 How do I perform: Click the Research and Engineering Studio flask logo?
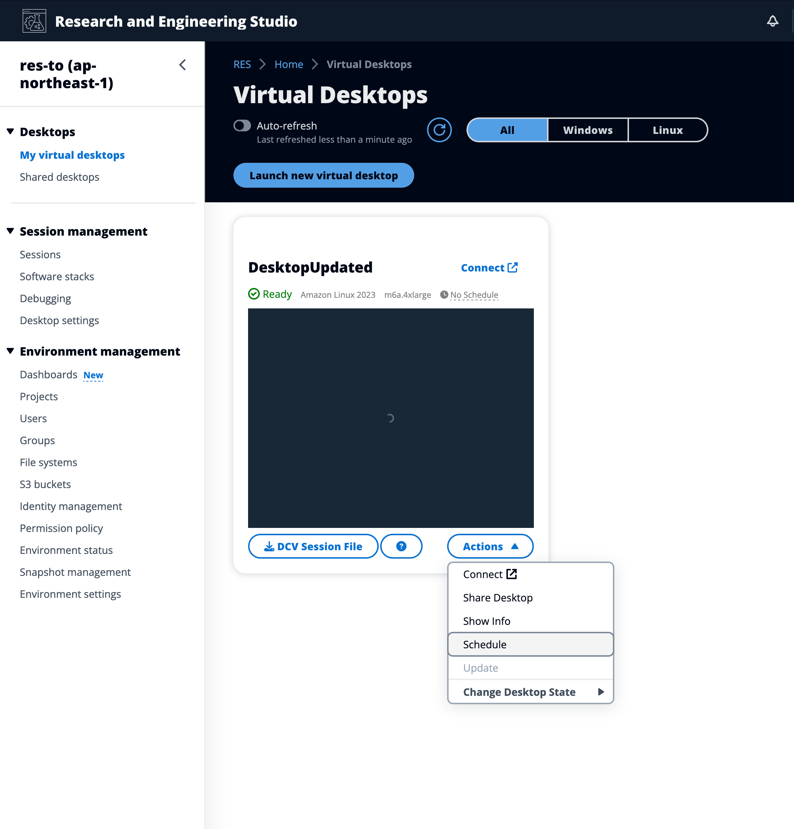(34, 21)
